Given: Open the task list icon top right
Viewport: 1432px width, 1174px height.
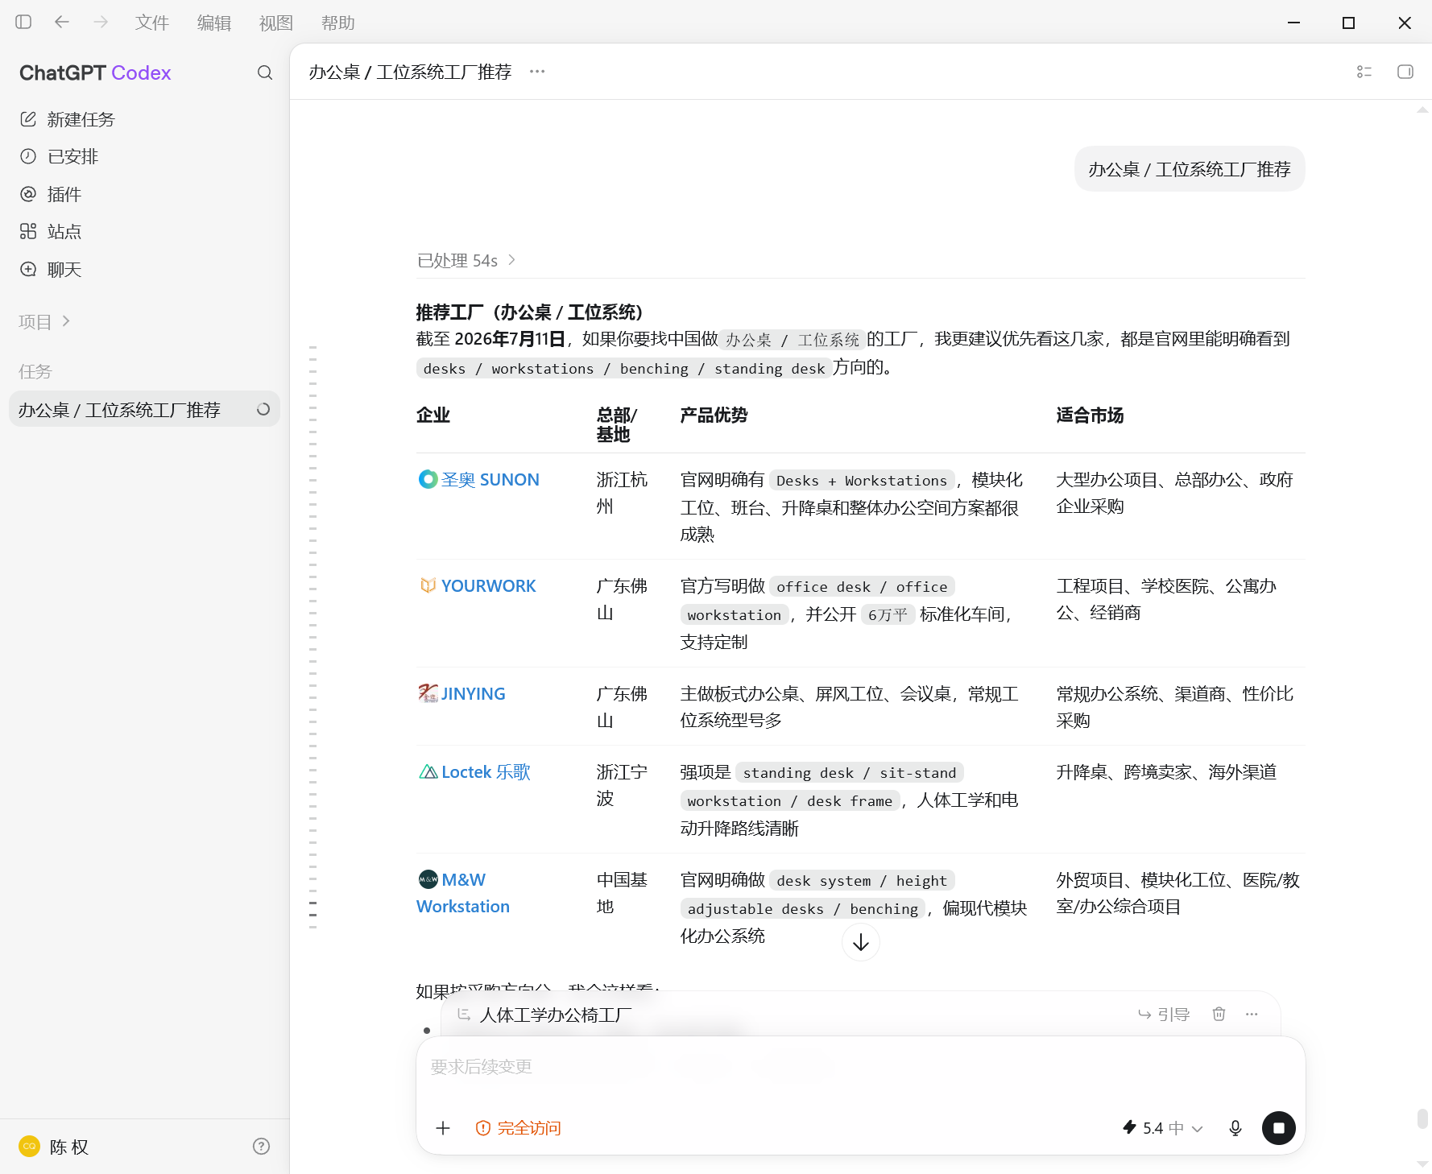Looking at the screenshot, I should (x=1364, y=72).
